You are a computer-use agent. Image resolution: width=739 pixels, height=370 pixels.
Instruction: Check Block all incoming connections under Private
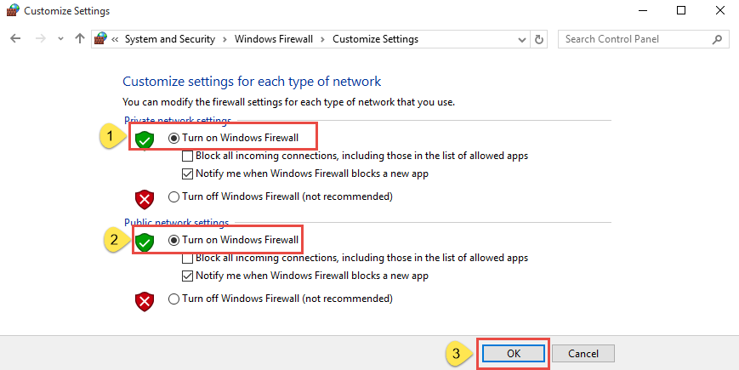click(x=188, y=156)
